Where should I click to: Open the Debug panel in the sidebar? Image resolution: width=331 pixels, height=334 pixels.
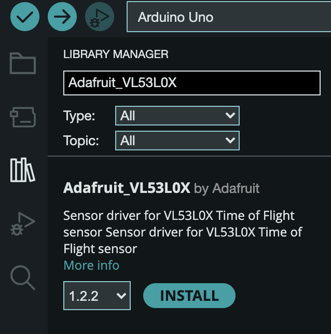click(23, 224)
